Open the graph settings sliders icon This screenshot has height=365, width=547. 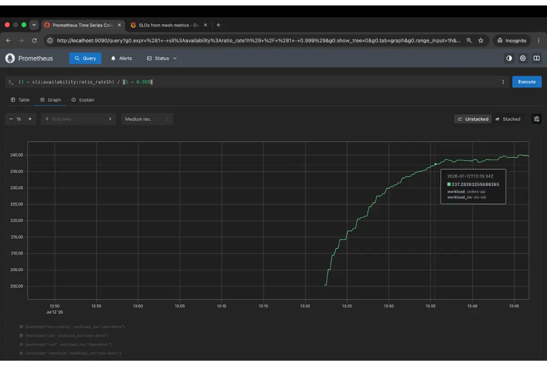(x=537, y=119)
